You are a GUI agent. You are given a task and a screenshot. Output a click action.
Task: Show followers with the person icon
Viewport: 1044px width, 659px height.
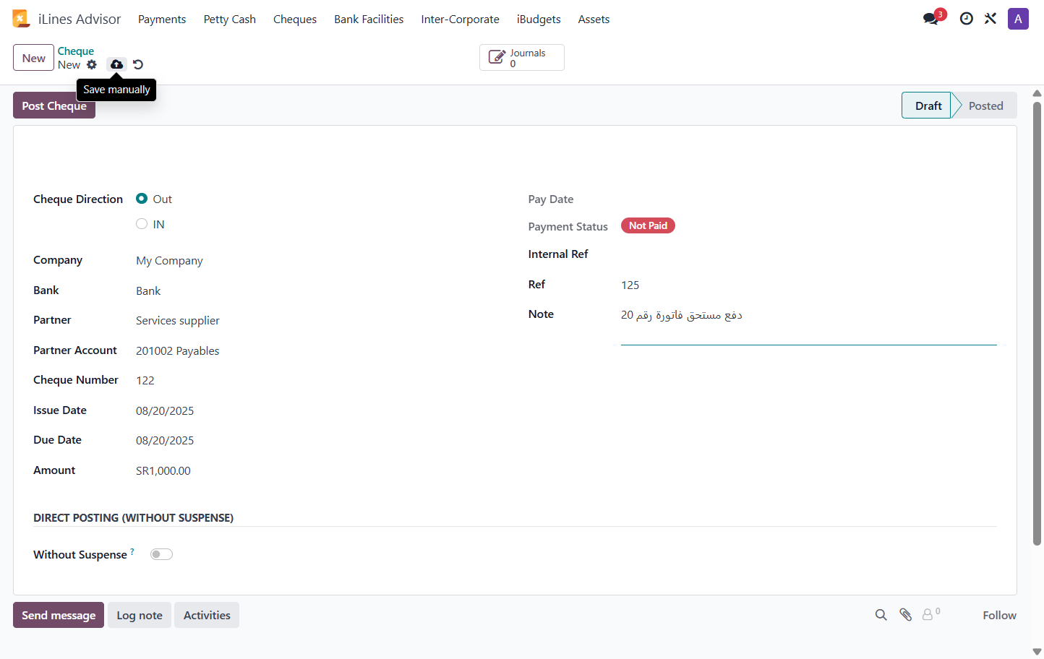[x=931, y=614]
